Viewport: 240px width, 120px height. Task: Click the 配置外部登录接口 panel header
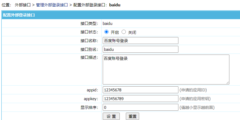click(121, 15)
